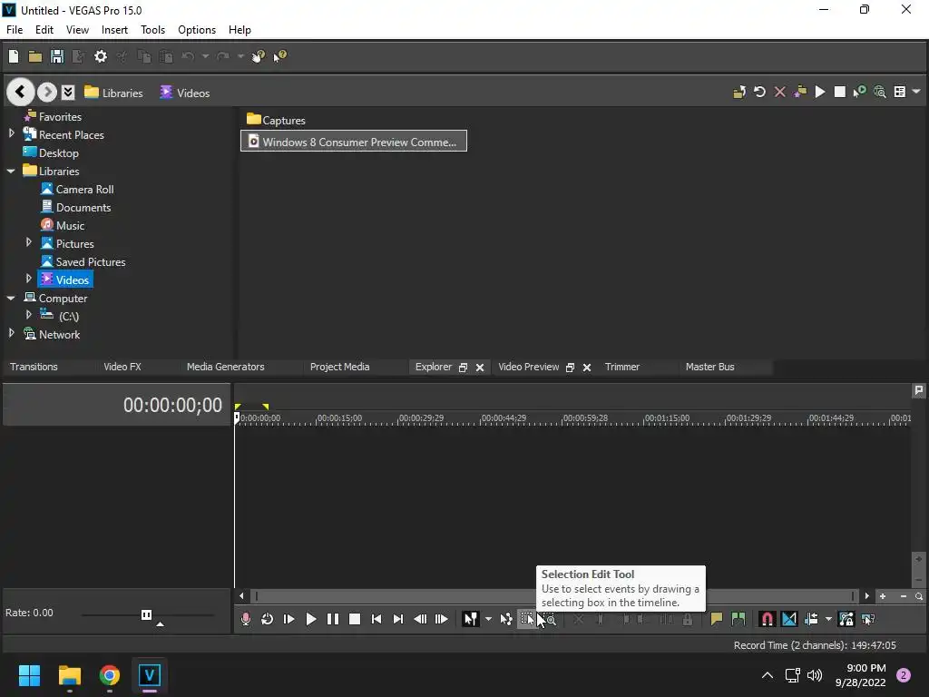929x697 pixels.
Task: Click Play From Start in the transport bar
Action: [289, 619]
